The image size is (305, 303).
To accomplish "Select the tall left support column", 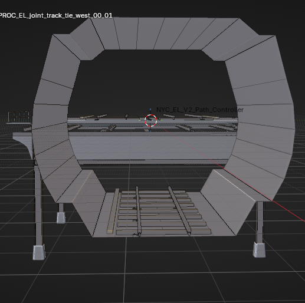I will point(38,205).
